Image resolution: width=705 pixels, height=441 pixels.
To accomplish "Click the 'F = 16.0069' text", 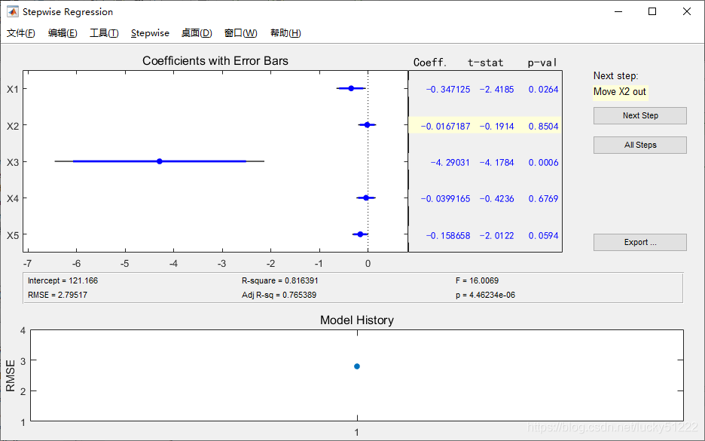I will click(477, 280).
